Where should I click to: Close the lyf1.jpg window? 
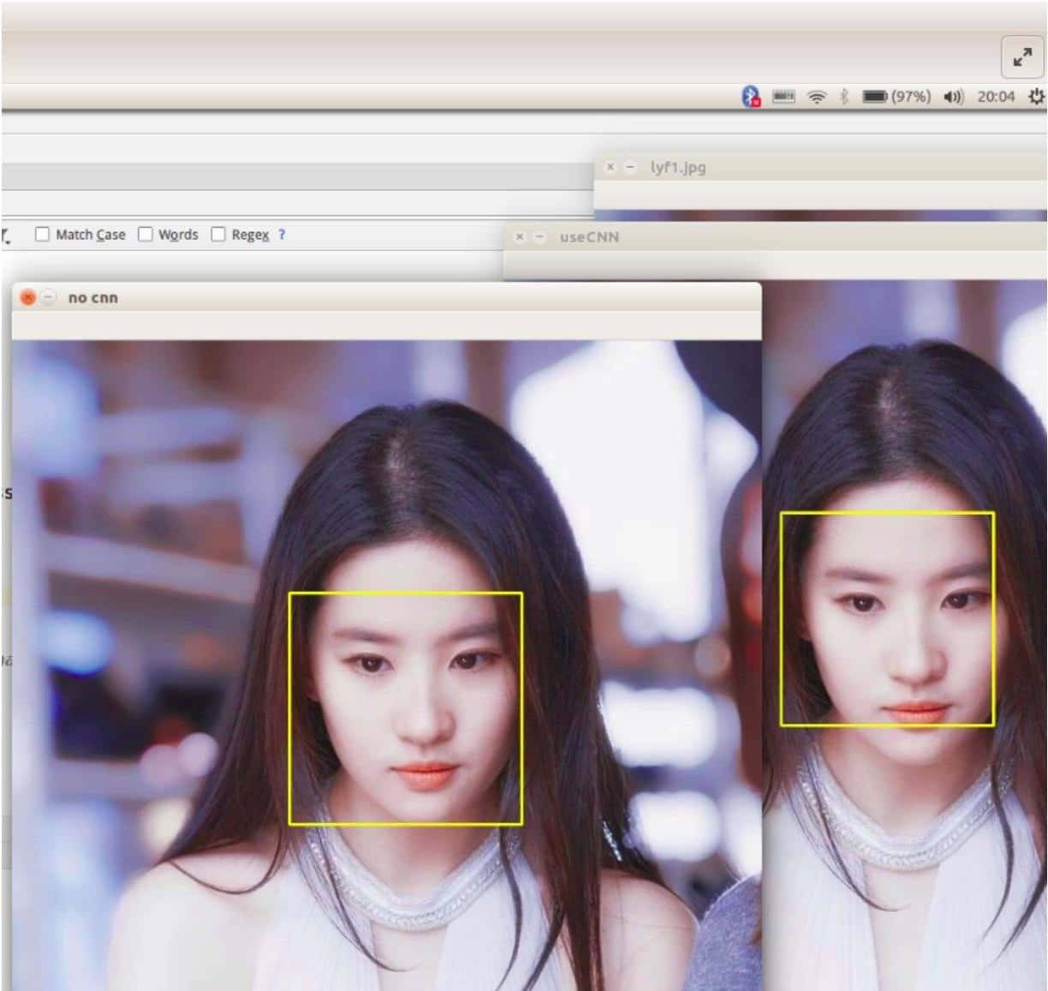point(610,167)
